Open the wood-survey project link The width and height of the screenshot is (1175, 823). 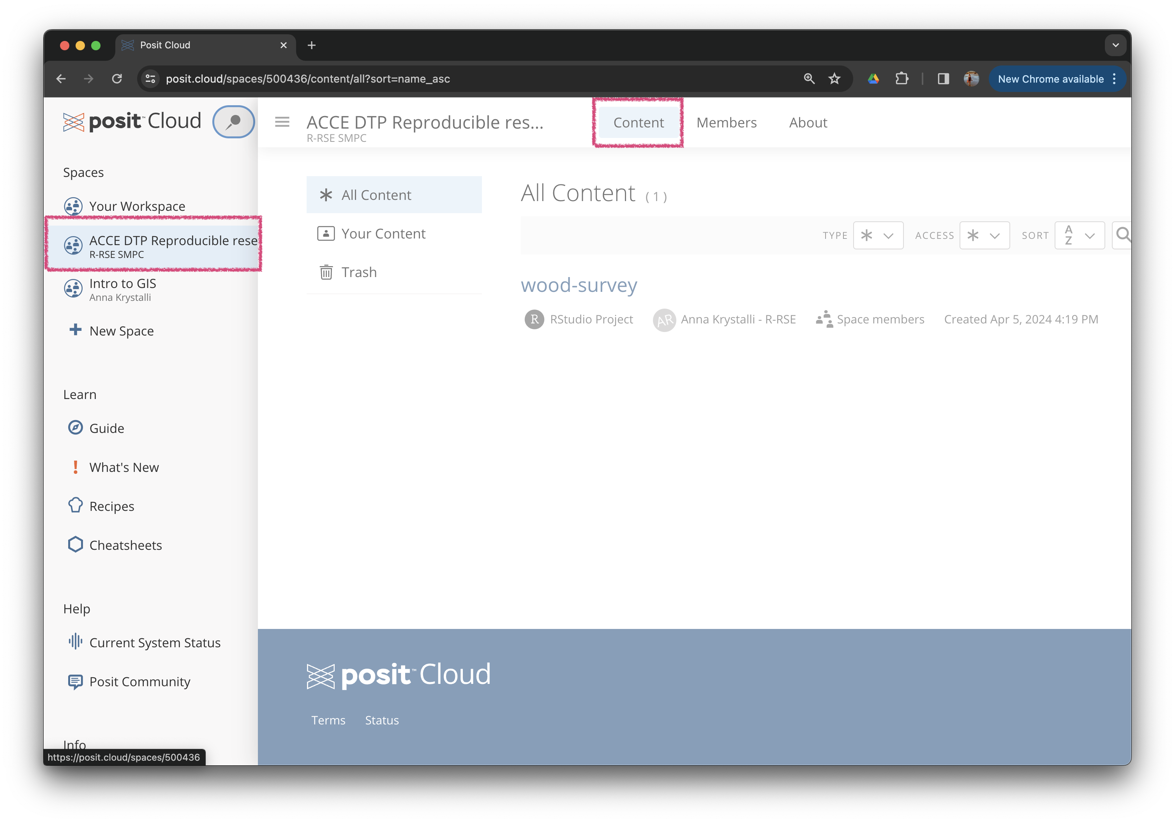coord(579,285)
